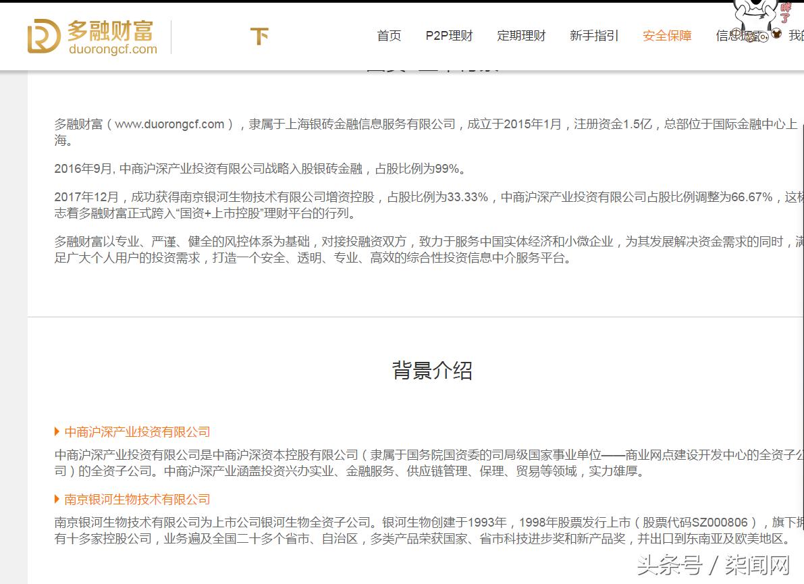Viewport: 804px width, 584px height.
Task: Expand the 中商沪深产业投资有限公司 triangle marker
Action: [x=56, y=431]
